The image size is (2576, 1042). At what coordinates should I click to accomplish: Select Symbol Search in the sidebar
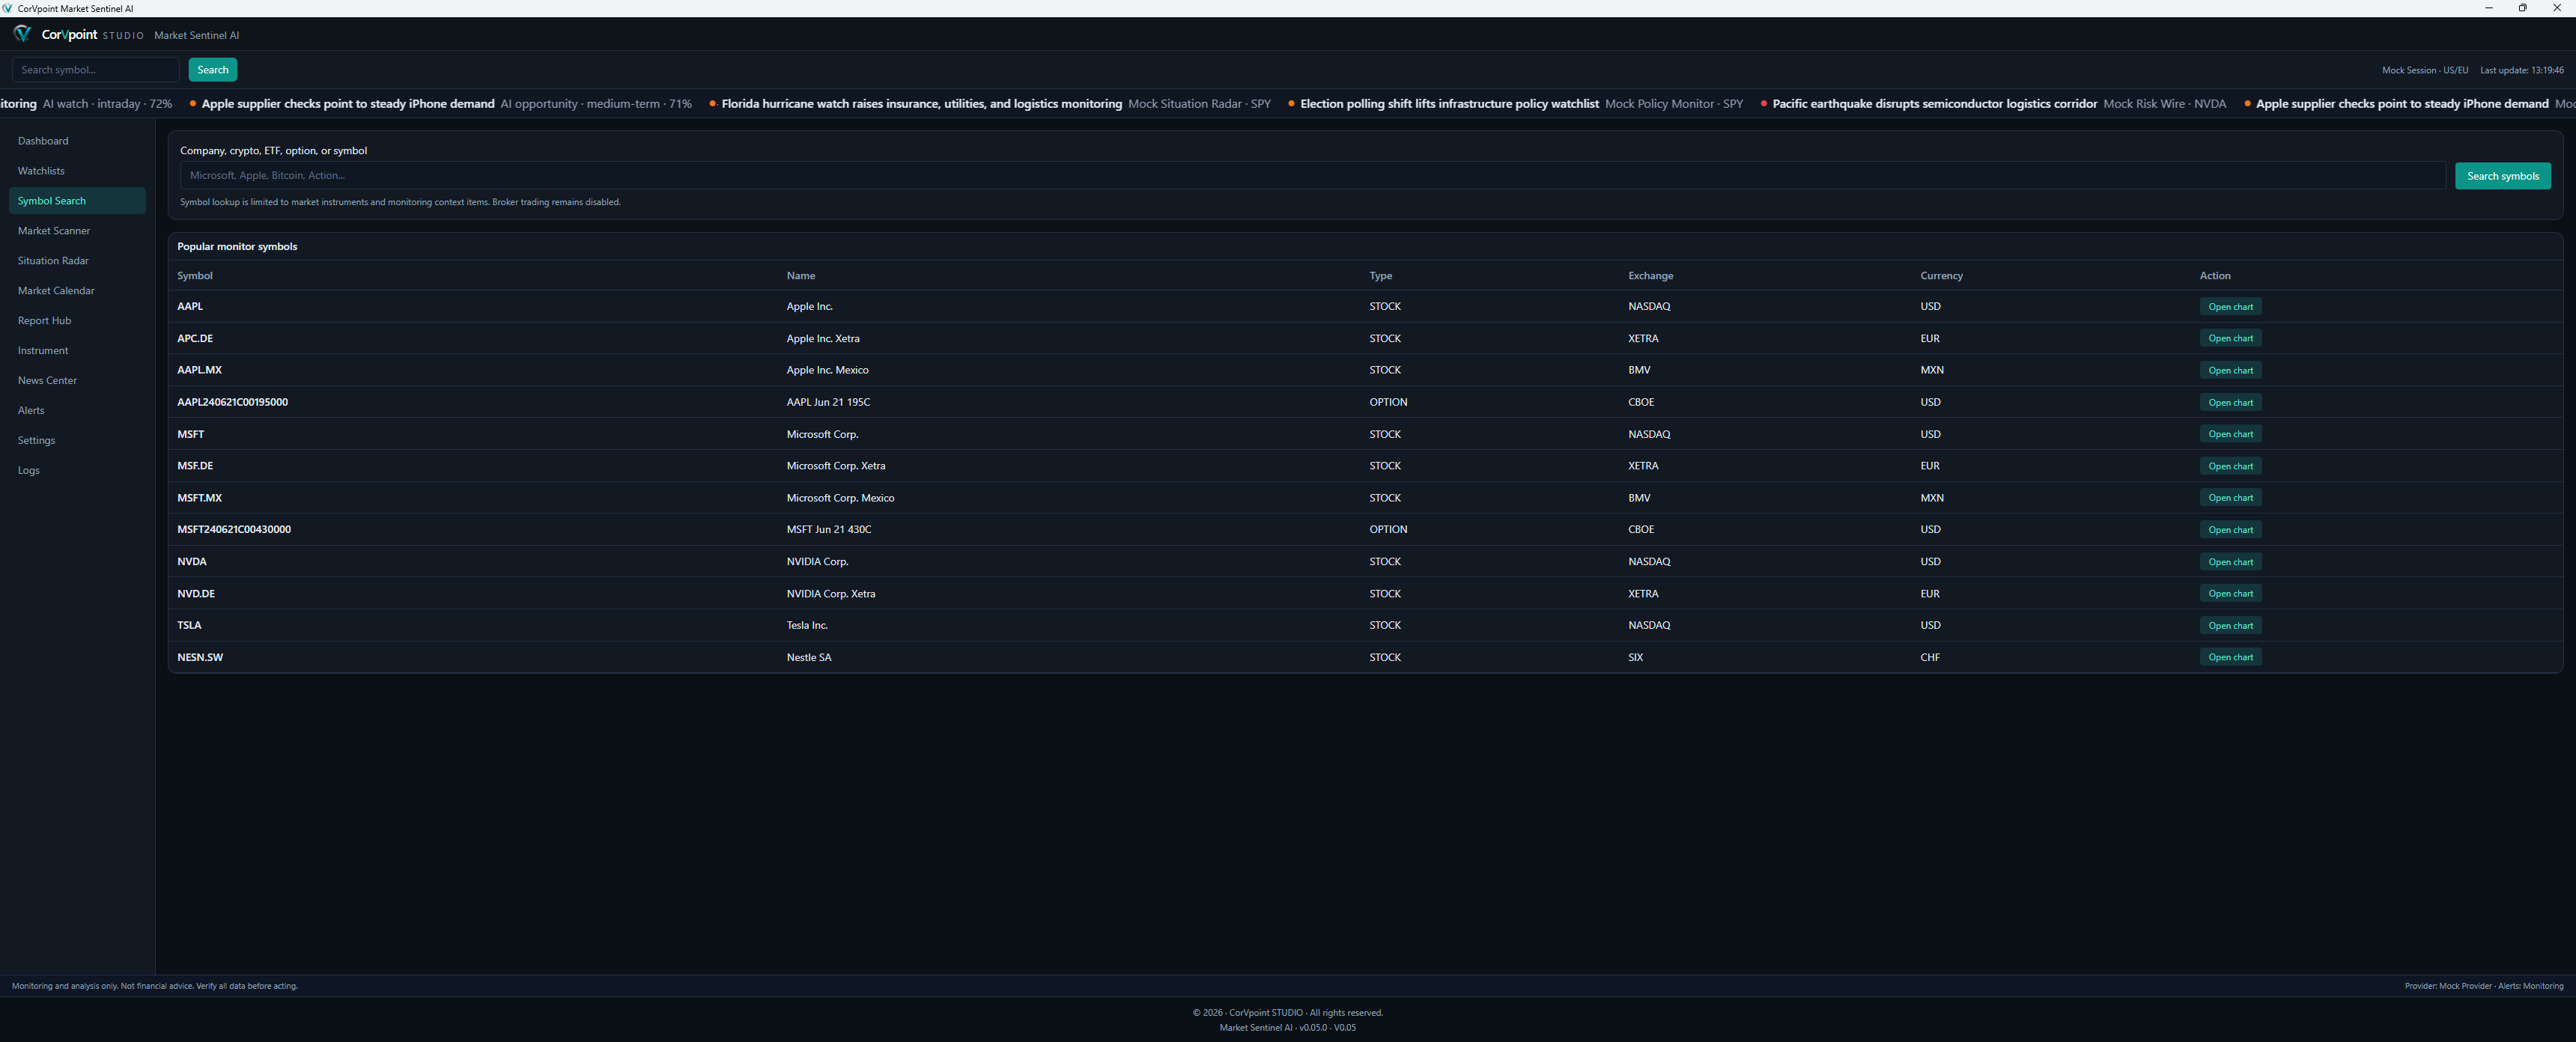[77, 201]
